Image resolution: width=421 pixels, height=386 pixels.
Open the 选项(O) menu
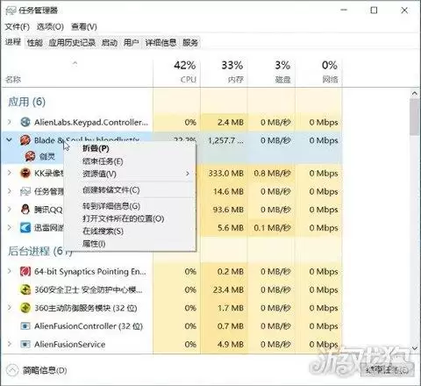click(50, 26)
